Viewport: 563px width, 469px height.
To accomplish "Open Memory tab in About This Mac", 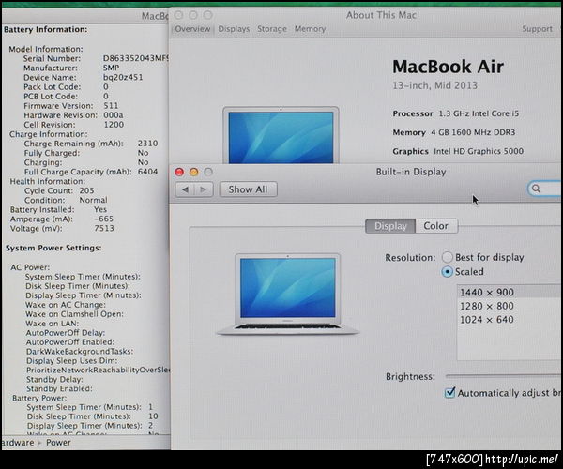I will (x=310, y=29).
